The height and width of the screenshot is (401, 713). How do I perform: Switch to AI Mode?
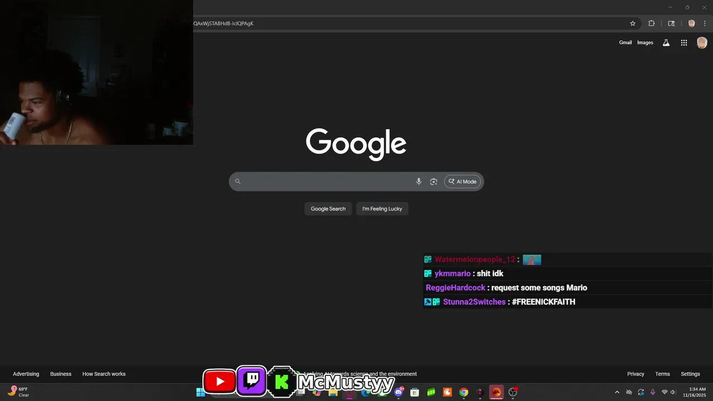coord(462,182)
